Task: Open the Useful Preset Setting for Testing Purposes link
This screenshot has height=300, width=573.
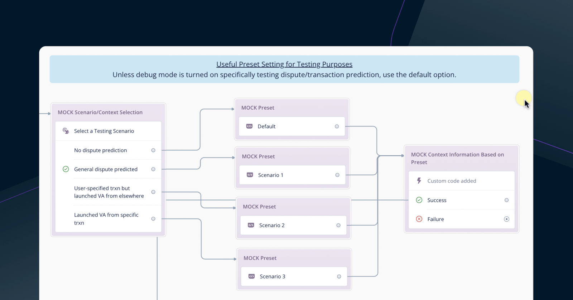Action: [x=284, y=64]
